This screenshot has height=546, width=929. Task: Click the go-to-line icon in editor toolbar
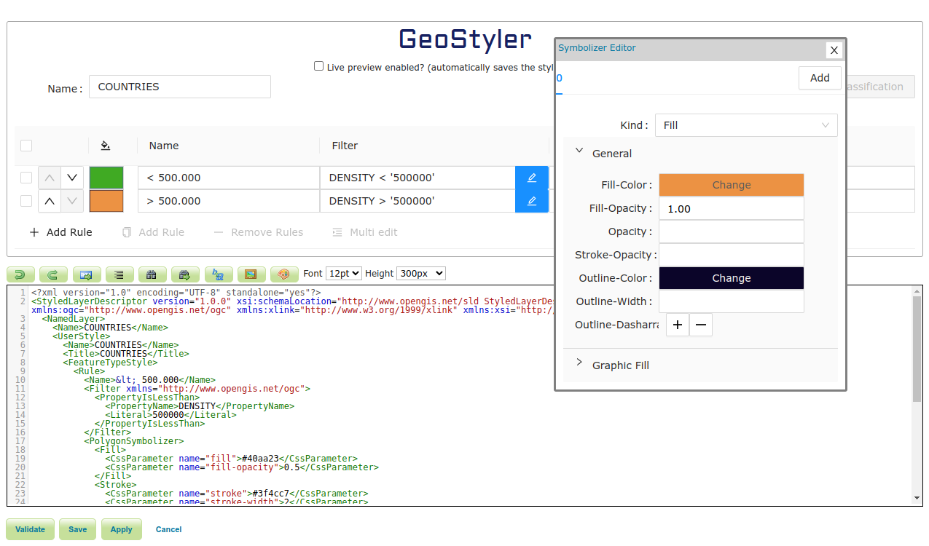click(x=86, y=274)
